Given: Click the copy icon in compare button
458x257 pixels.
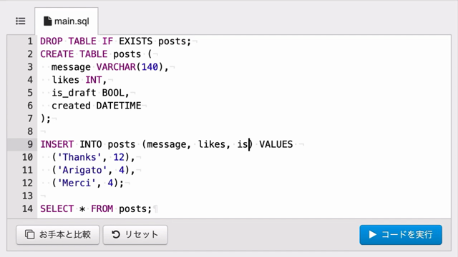Looking at the screenshot, I should 29,235.
